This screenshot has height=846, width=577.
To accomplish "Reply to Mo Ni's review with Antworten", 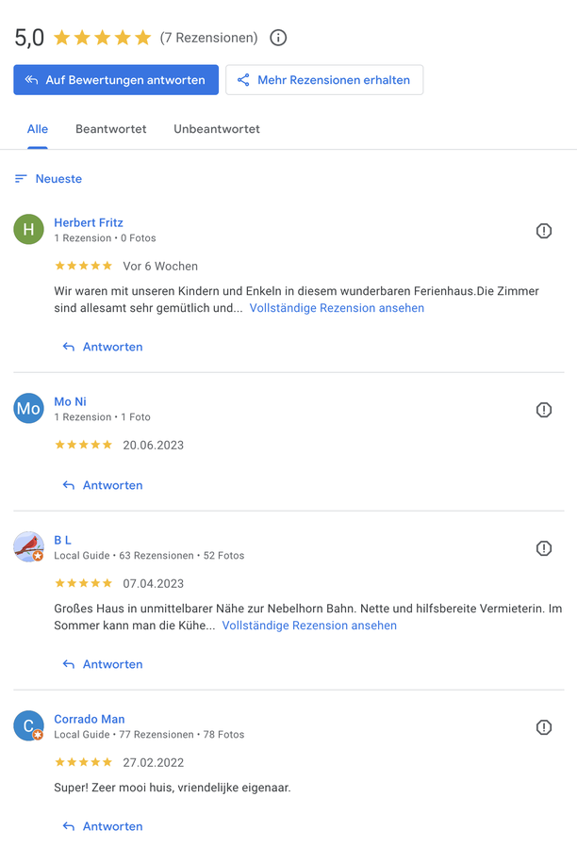I will tap(103, 485).
